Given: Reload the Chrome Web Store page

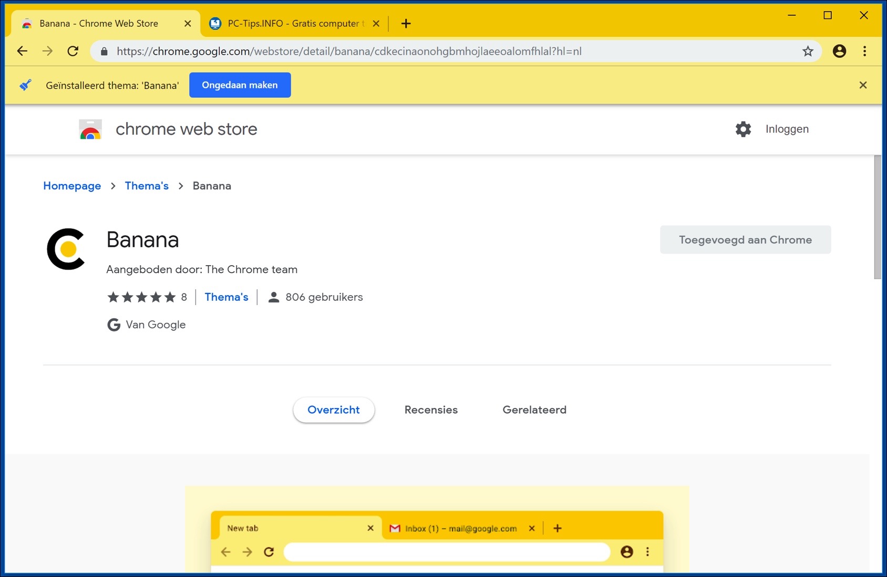Looking at the screenshot, I should [x=73, y=51].
